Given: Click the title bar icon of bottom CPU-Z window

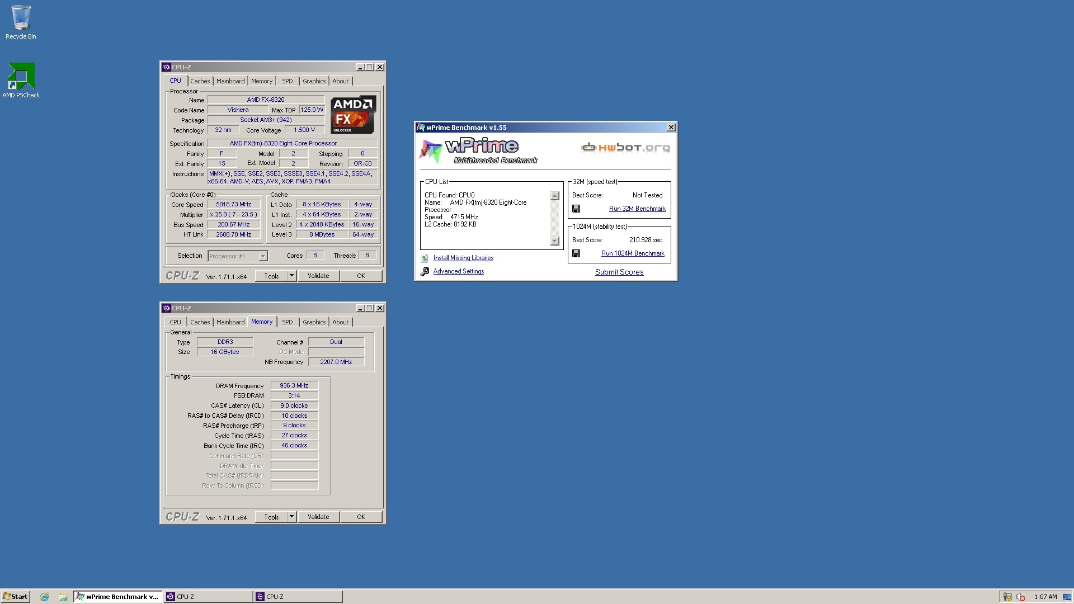Looking at the screenshot, I should (x=166, y=308).
